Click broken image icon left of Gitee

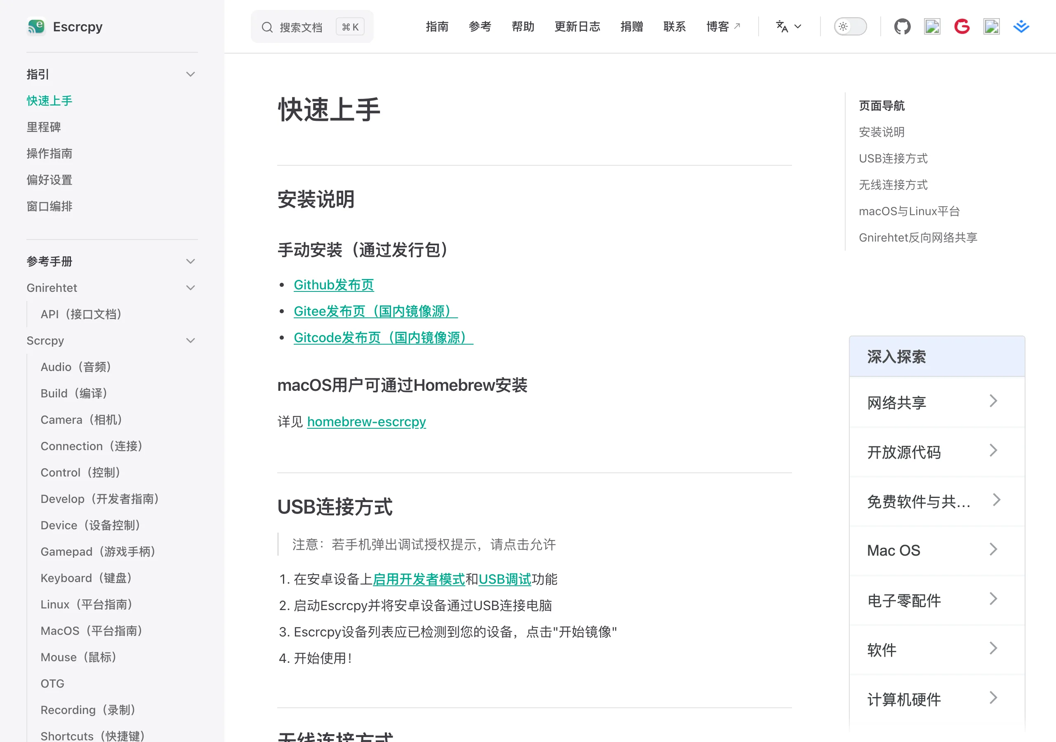[x=932, y=27]
